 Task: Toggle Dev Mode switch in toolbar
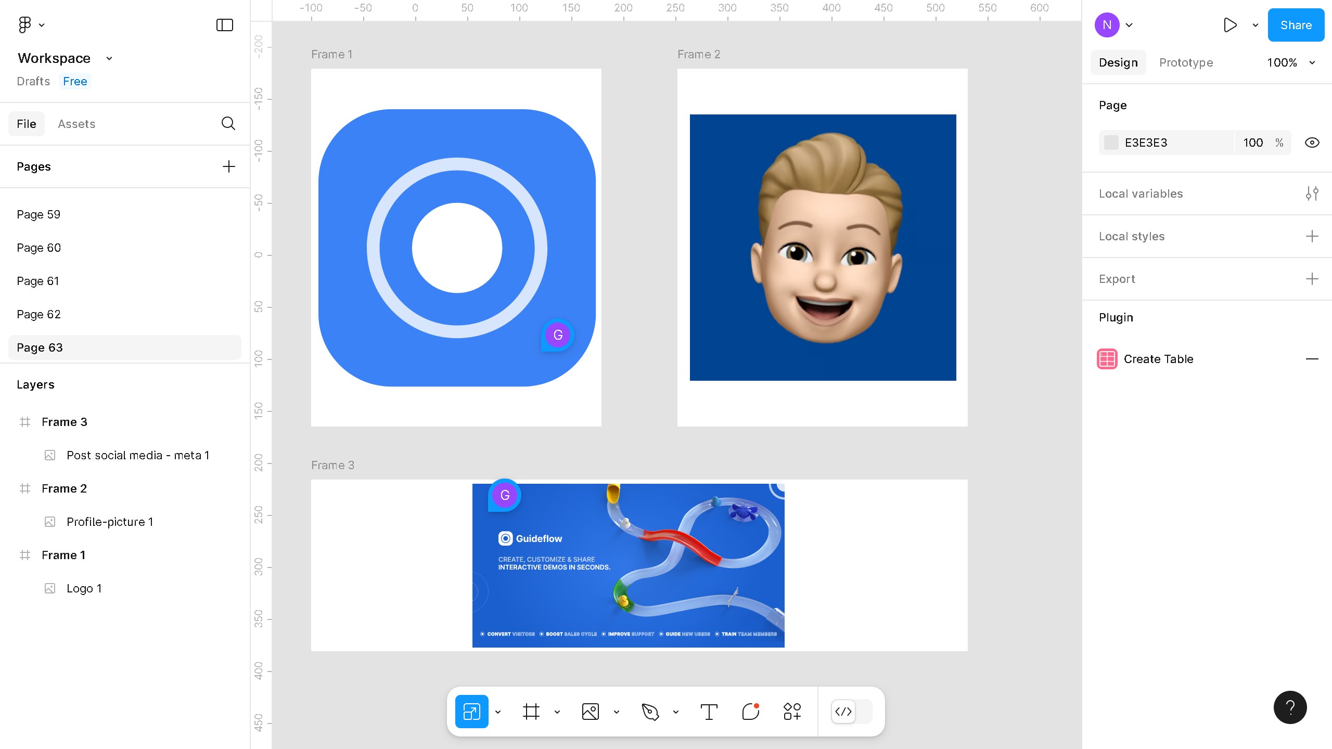(851, 712)
